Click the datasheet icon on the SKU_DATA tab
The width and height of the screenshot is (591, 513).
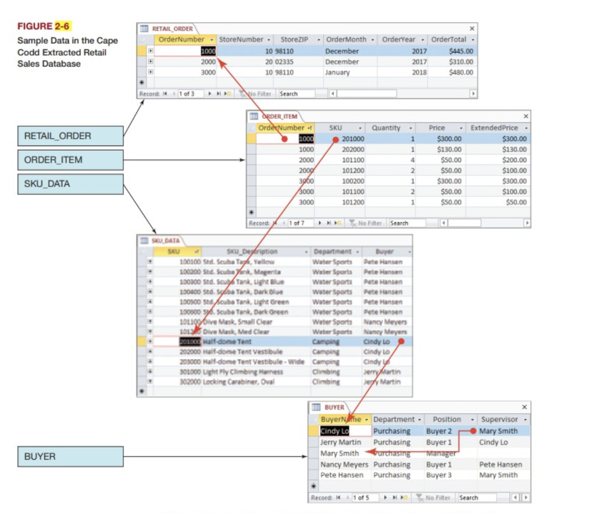pos(143,239)
